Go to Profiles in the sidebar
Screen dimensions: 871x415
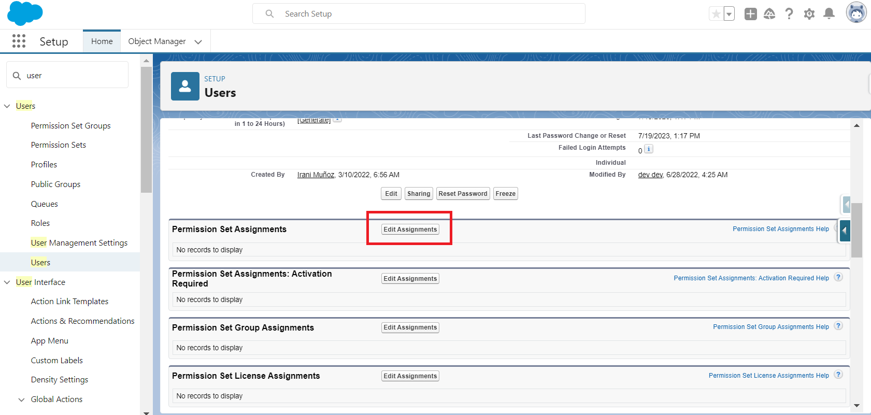click(x=44, y=165)
